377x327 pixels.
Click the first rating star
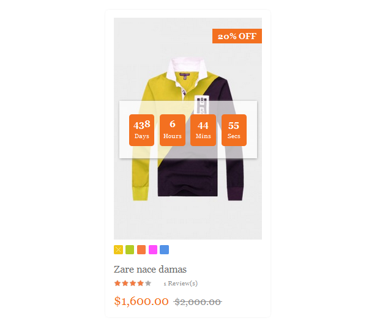point(118,284)
